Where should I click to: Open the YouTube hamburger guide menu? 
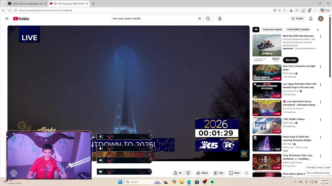[7, 19]
